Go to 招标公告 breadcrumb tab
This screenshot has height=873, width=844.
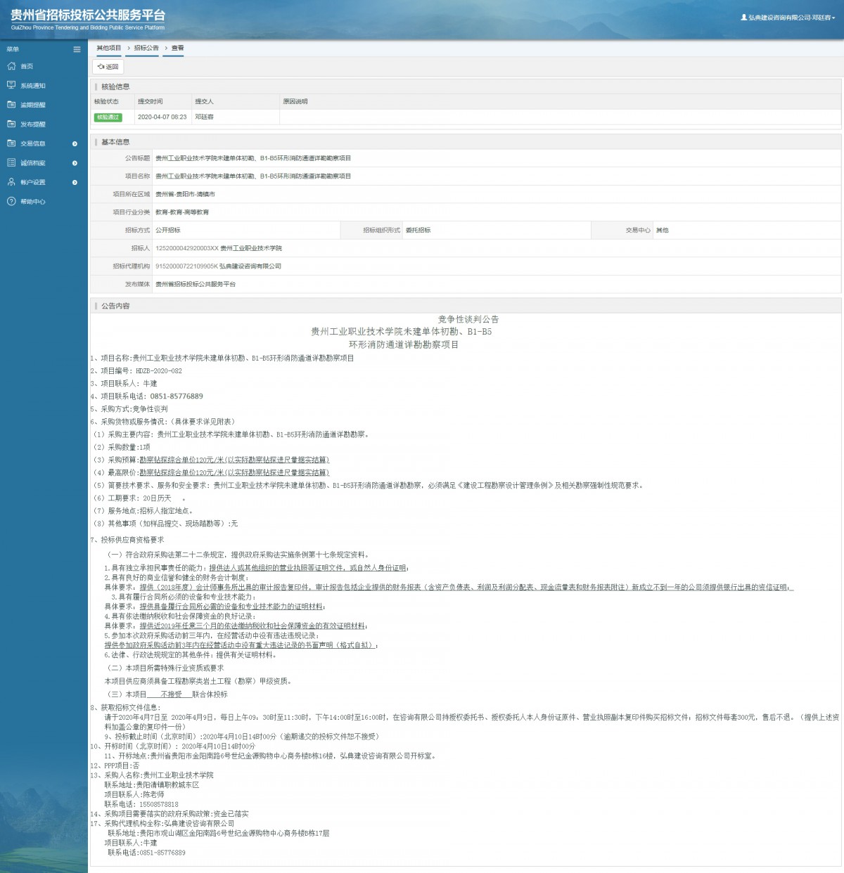pyautogui.click(x=146, y=48)
